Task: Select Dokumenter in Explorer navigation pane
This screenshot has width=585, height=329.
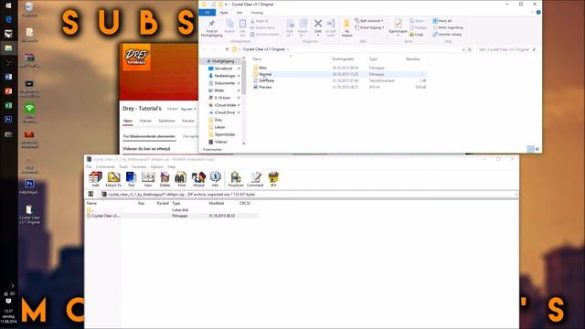Action: (x=224, y=83)
